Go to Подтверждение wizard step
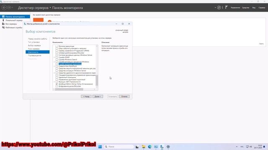 pos(34,55)
